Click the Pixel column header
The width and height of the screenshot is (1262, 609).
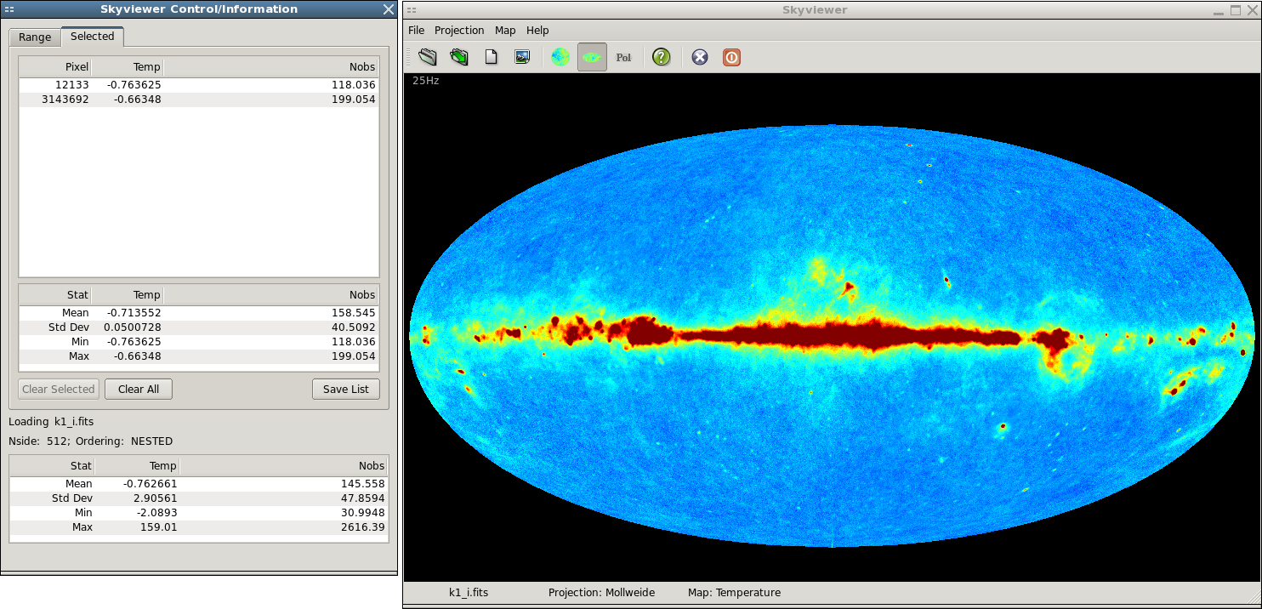(x=55, y=66)
